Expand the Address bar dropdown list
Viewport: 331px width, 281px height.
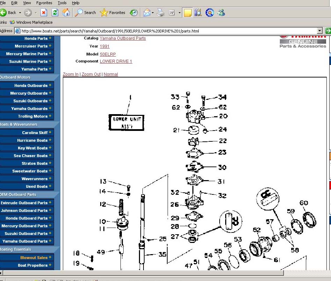[x=319, y=31]
